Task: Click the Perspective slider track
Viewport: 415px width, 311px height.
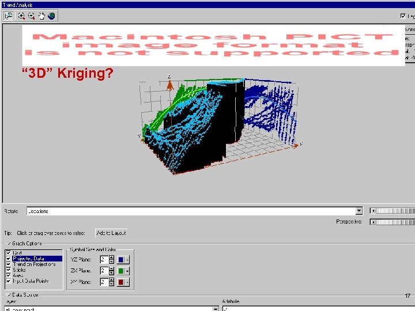Action: [x=395, y=222]
